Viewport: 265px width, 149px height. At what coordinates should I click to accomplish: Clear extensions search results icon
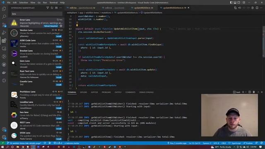click(x=56, y=8)
